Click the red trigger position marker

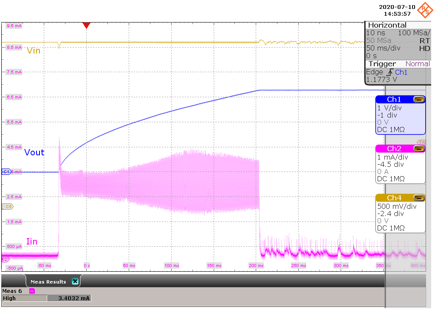[x=87, y=25]
